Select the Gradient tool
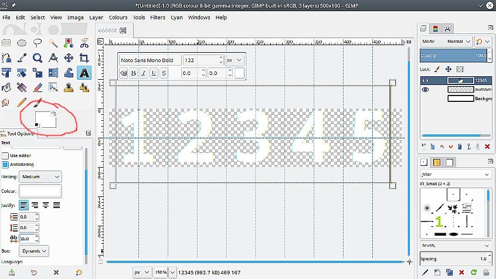496x279 pixels. point(22,87)
